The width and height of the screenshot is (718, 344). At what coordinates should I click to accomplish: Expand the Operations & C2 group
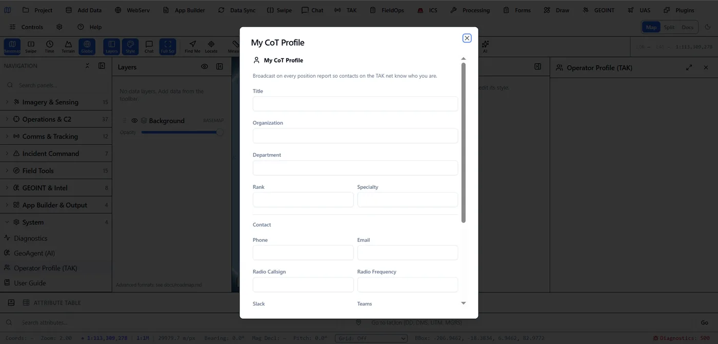point(56,119)
